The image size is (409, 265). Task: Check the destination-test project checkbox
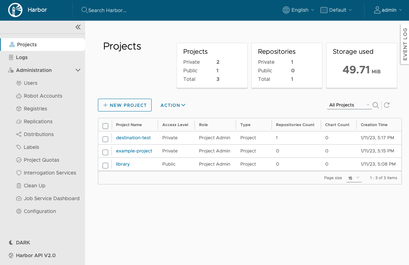click(105, 139)
